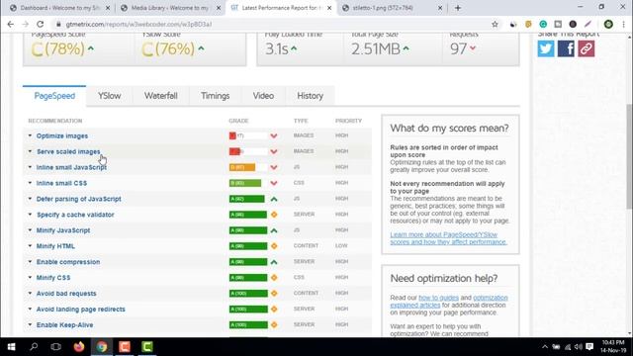This screenshot has width=633, height=356.
Task: Click the page vertical scrollbar
Action: (629, 156)
